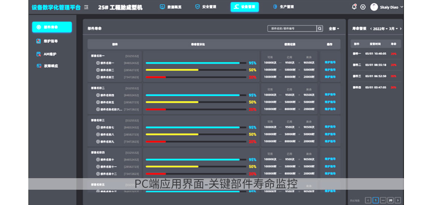Focus the 部件名称/部件编号 search field

point(292,29)
